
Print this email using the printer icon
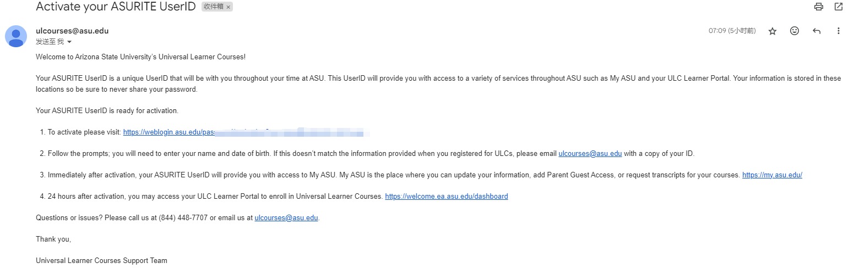point(819,7)
